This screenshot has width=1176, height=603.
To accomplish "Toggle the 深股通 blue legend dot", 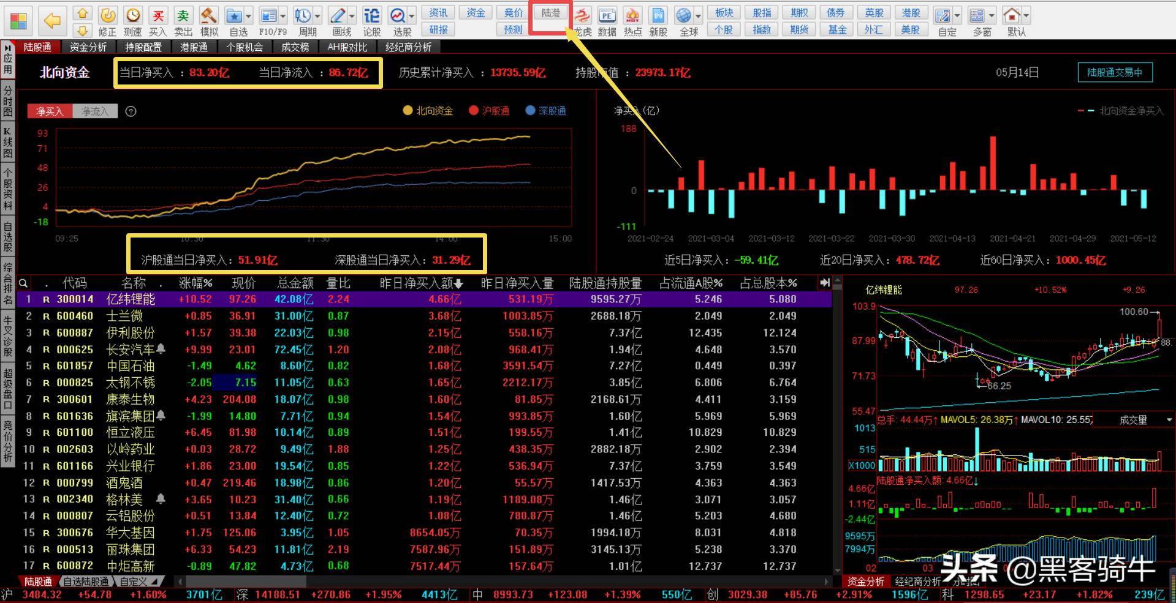I will [x=530, y=110].
